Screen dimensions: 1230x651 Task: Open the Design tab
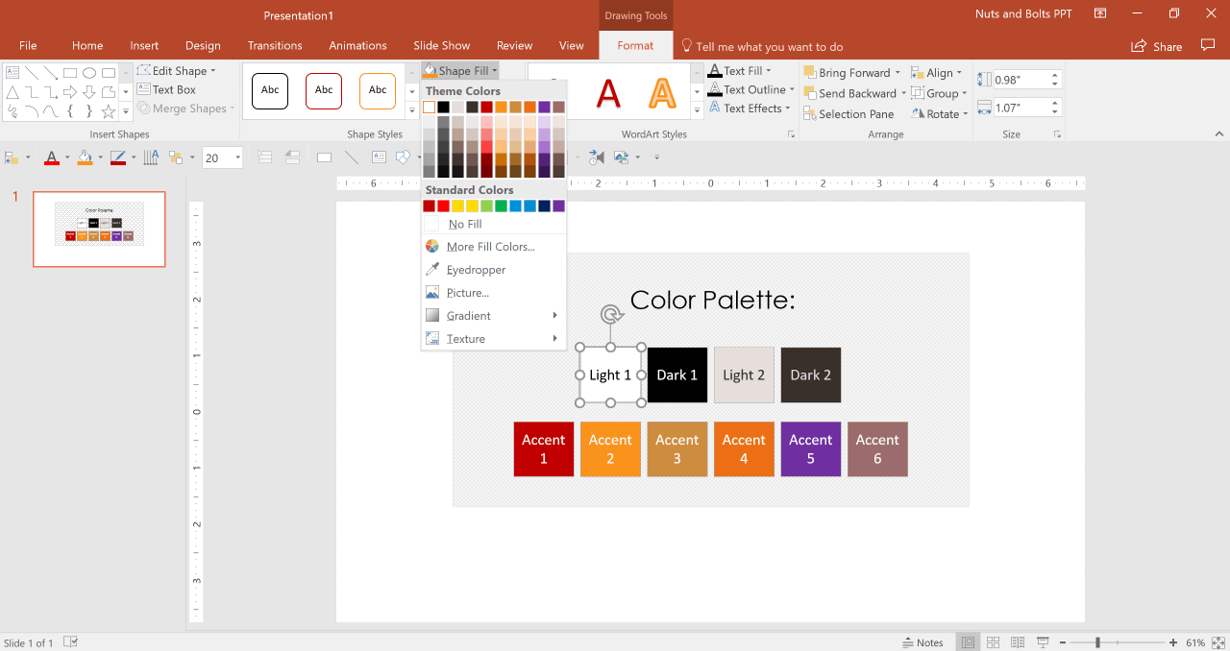(x=203, y=45)
